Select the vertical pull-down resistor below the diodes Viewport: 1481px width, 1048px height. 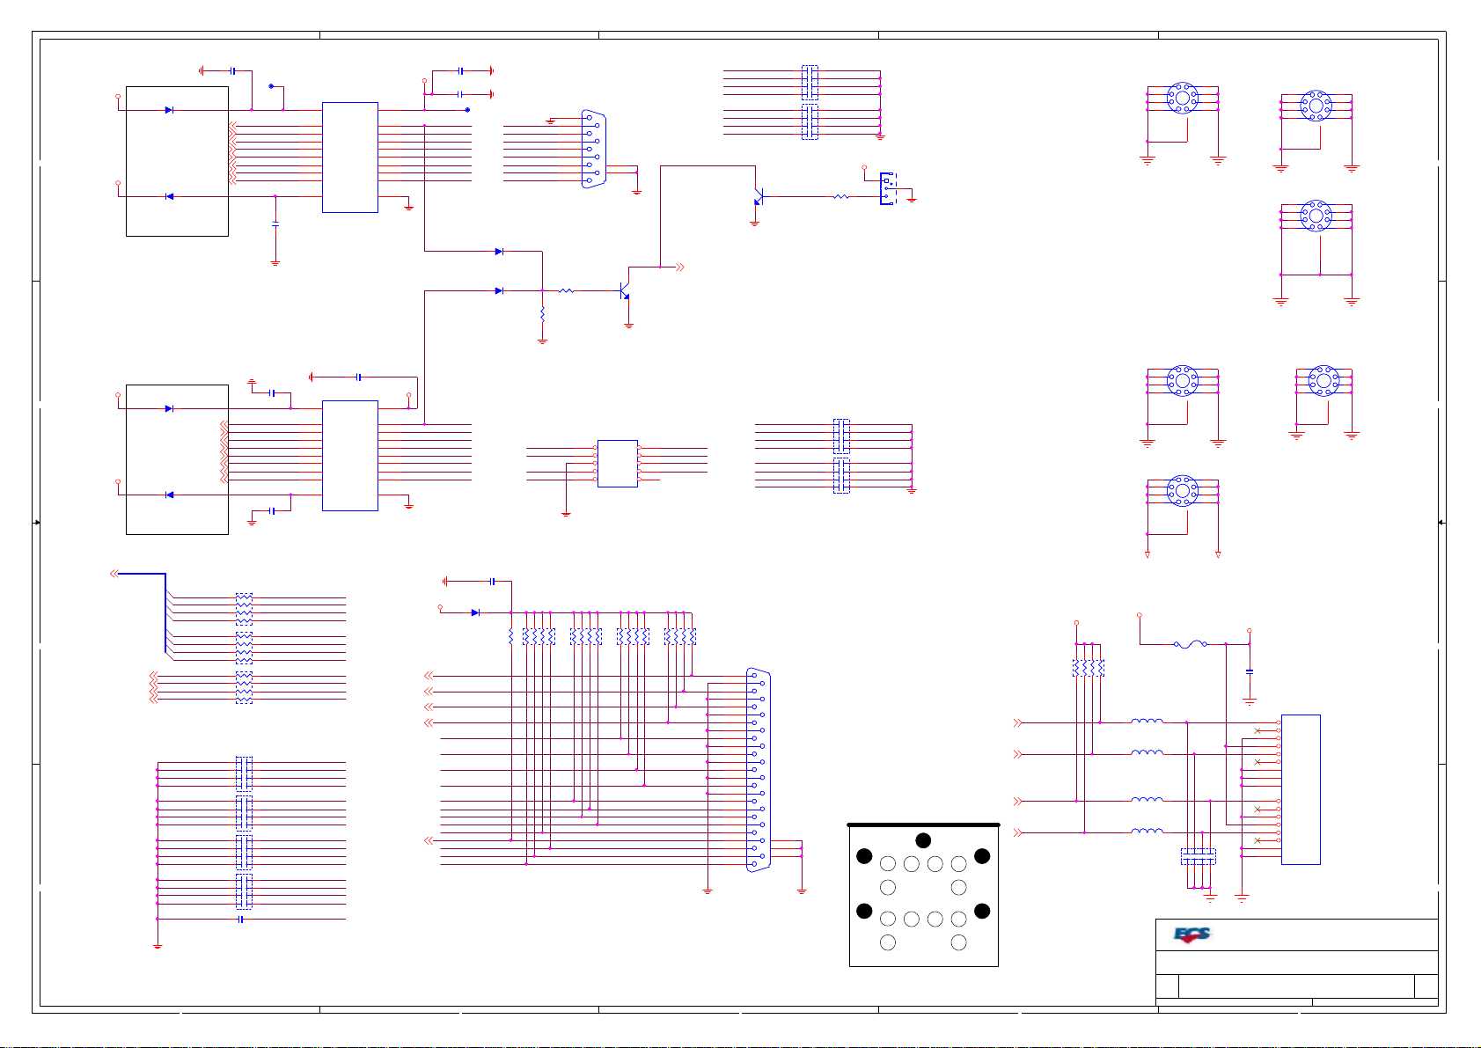(x=542, y=314)
